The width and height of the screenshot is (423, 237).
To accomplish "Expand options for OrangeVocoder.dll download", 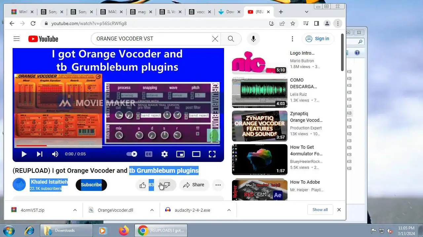I will click(152, 210).
